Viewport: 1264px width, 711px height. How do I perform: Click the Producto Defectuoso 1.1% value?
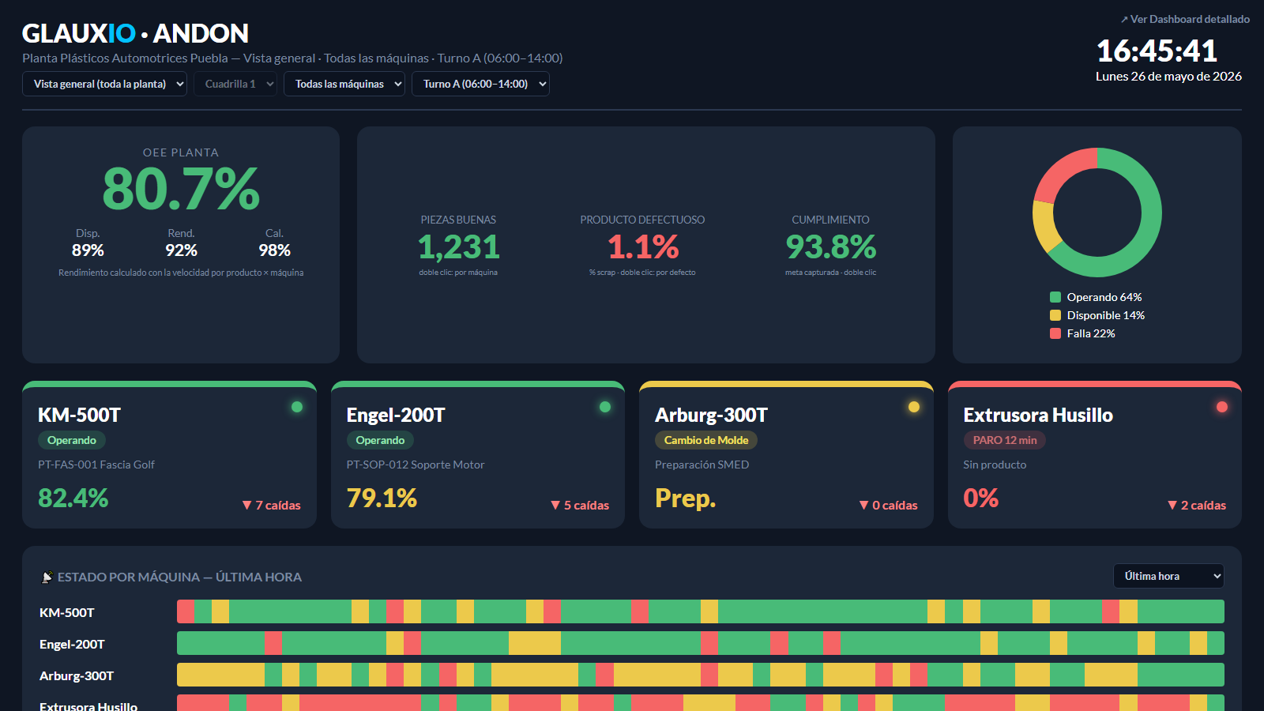point(642,247)
